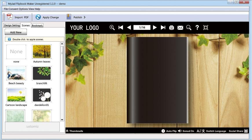Click the 'branch06' caption
Screen dimensions: 252x140
pos(42,83)
